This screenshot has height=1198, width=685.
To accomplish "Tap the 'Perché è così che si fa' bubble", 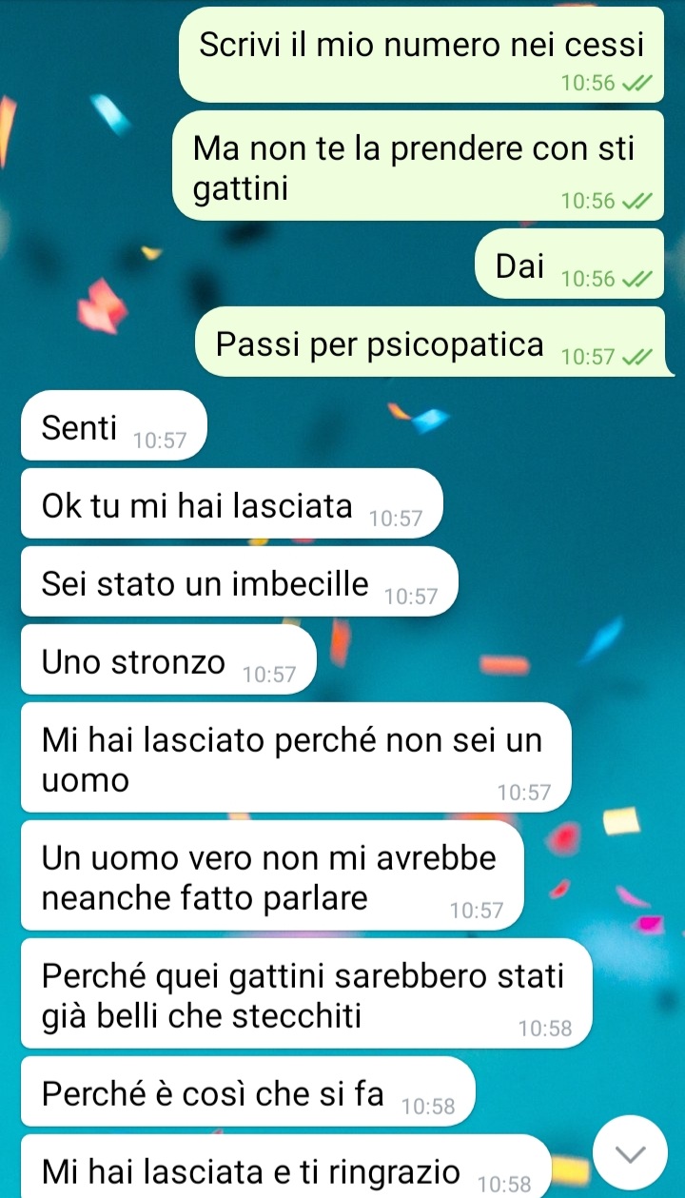I will click(247, 1091).
